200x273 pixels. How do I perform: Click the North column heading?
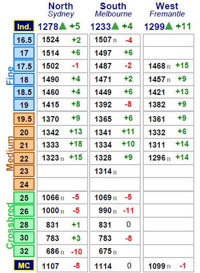[x=61, y=6]
